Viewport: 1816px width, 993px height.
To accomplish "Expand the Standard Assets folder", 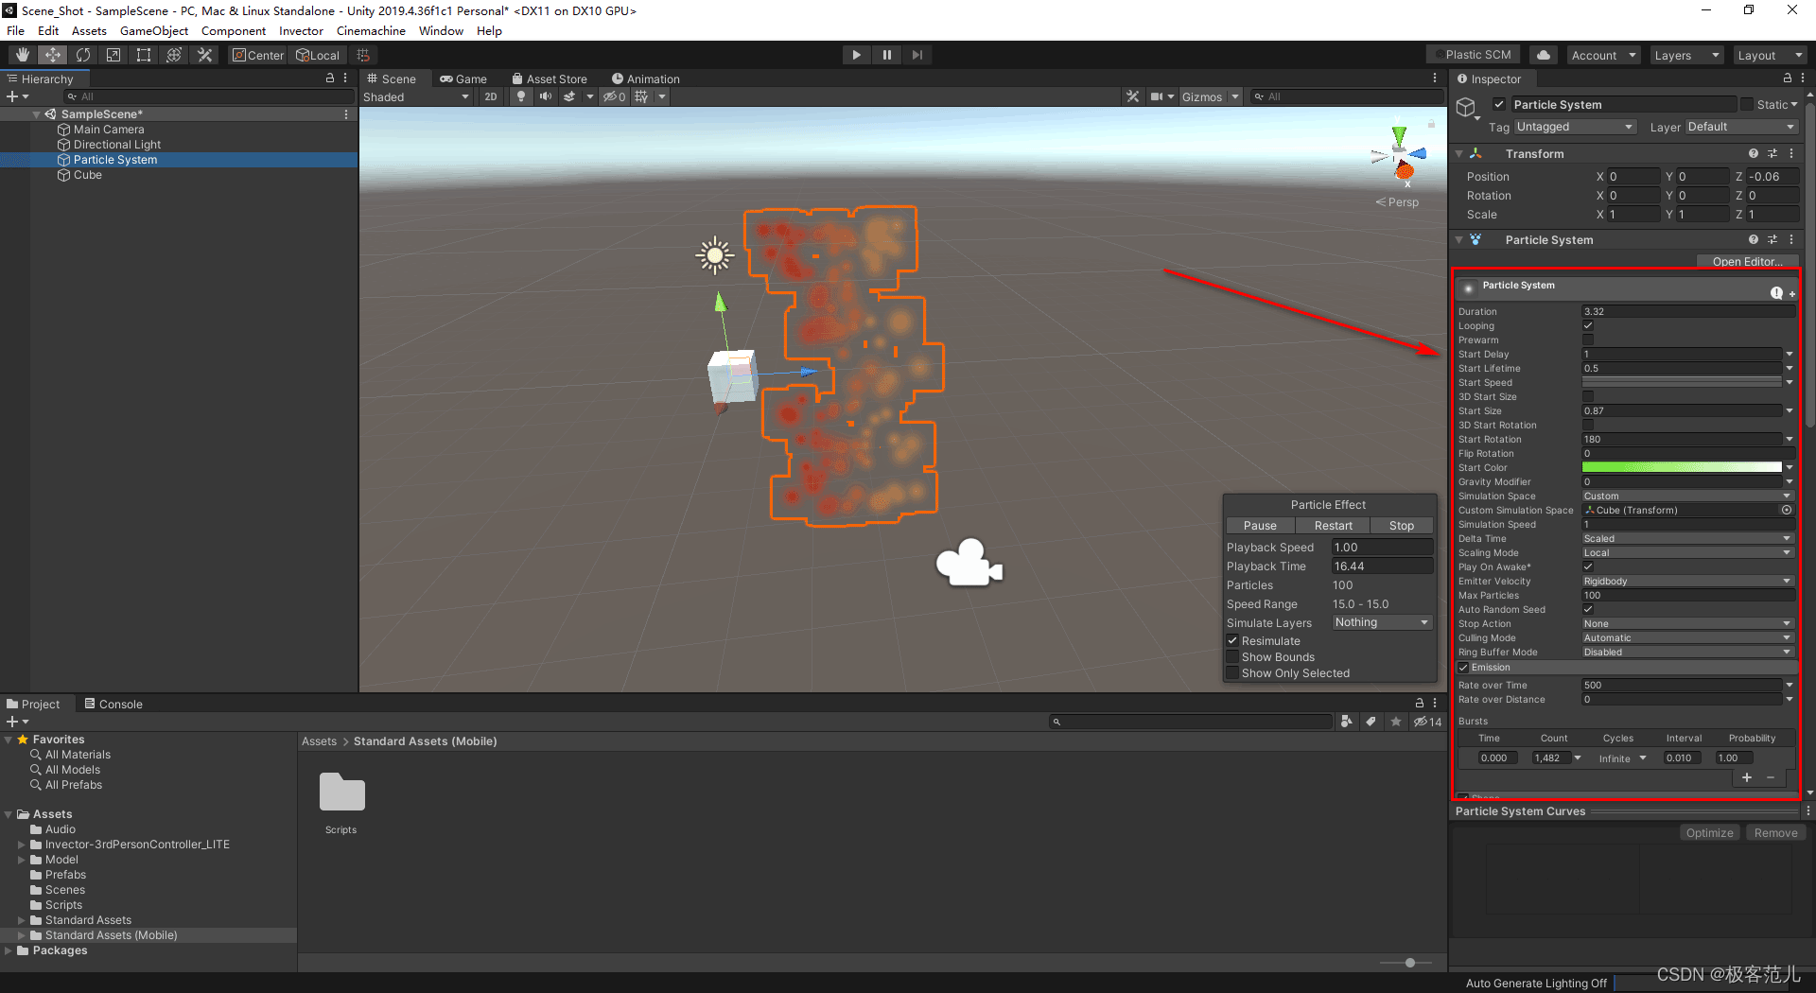I will [22, 920].
